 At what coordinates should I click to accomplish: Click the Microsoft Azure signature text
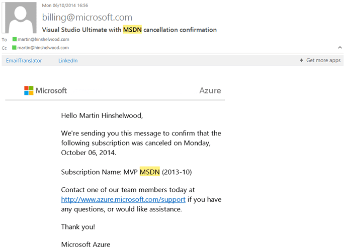[x=86, y=244]
